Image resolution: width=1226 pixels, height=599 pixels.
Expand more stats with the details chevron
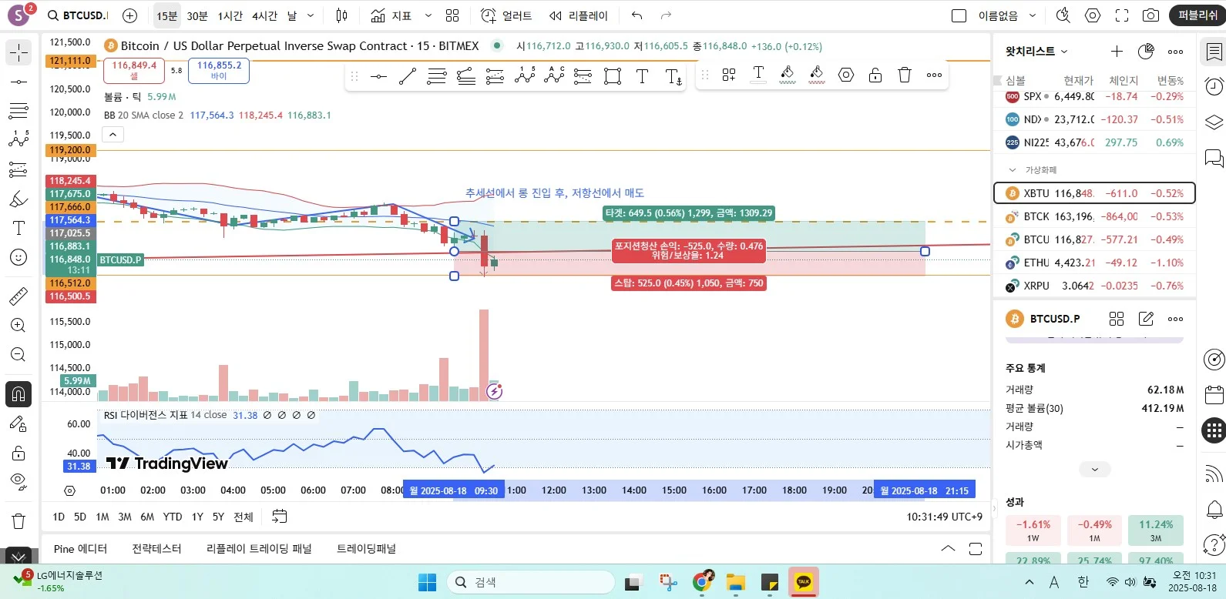click(1094, 469)
